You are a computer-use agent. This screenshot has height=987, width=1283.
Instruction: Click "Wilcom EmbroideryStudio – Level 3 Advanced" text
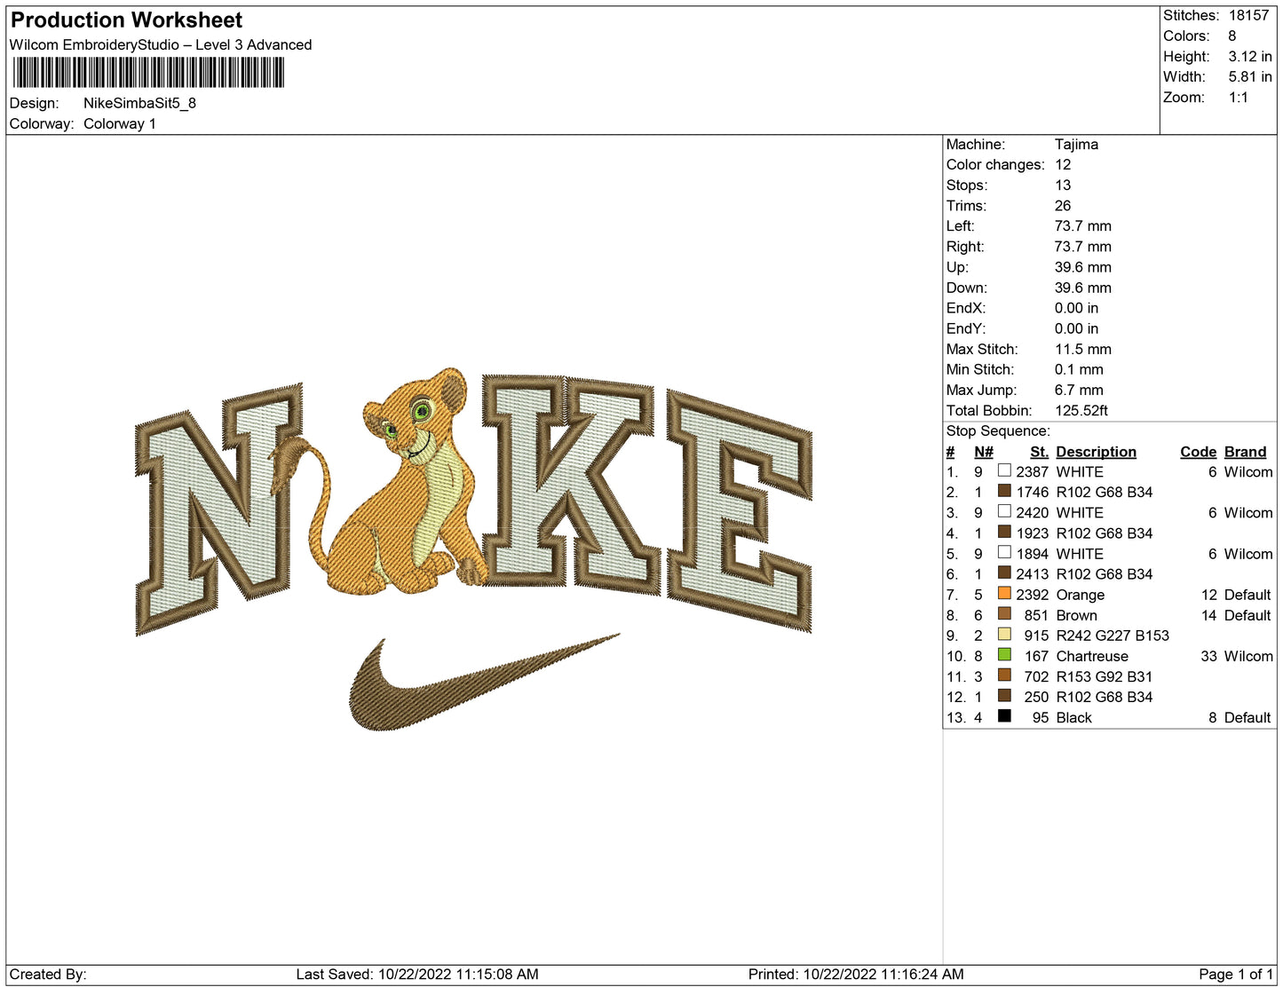[x=161, y=45]
